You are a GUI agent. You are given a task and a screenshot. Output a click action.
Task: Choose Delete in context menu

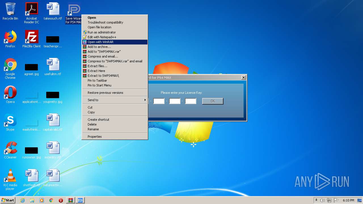tap(115, 124)
